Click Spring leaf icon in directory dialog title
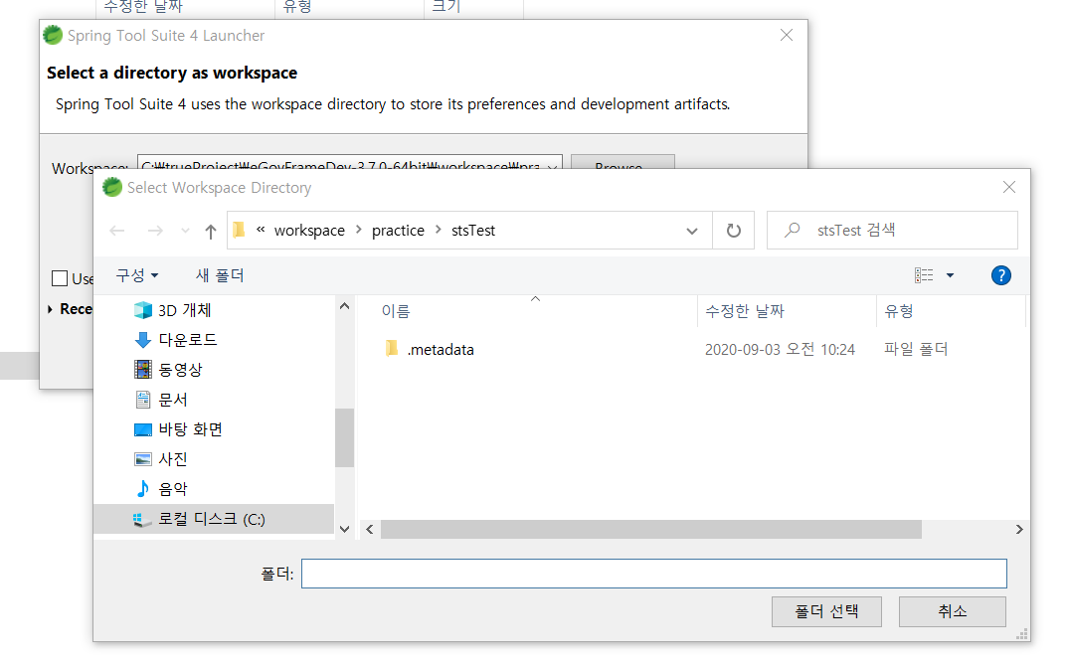The height and width of the screenshot is (667, 1069). click(112, 187)
